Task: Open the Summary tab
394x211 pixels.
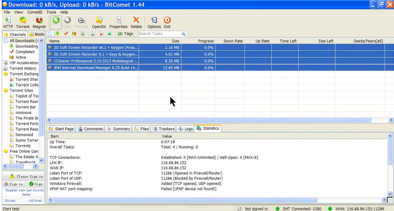Action: click(118, 129)
